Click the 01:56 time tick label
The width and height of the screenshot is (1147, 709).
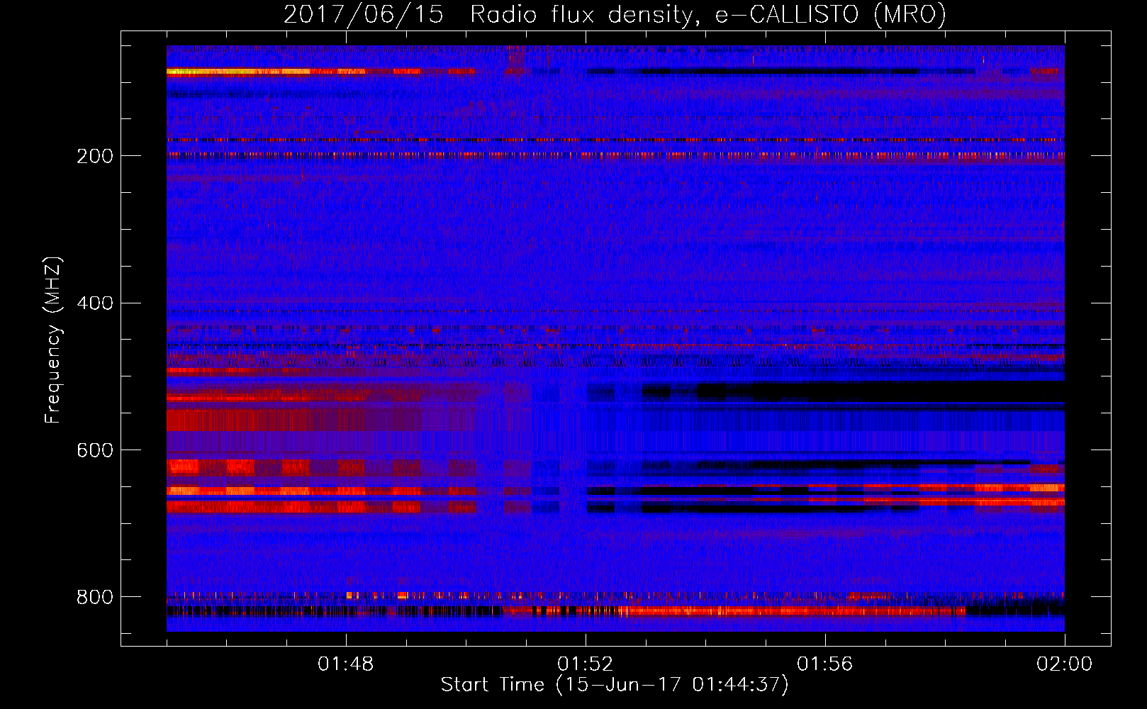(825, 664)
